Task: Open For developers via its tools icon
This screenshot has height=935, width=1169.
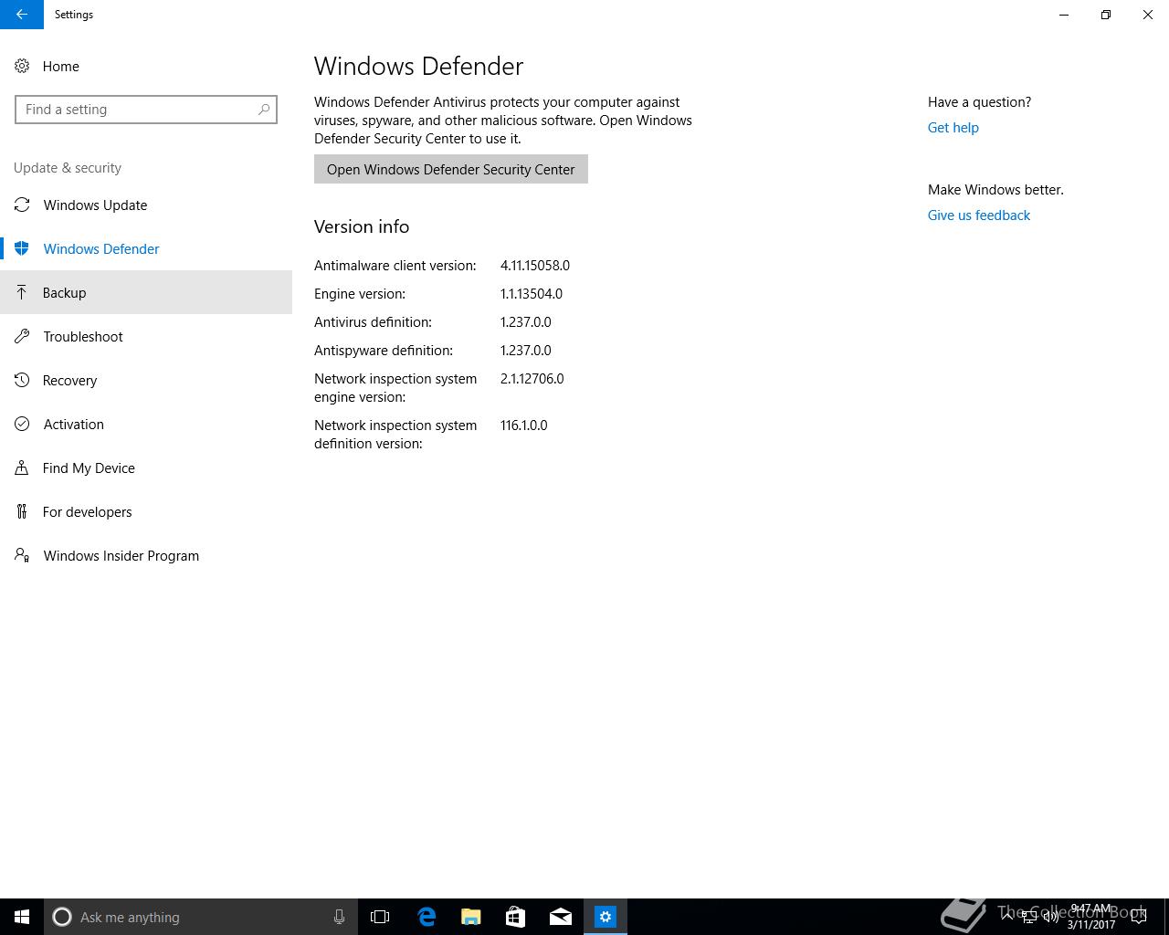Action: [x=22, y=512]
